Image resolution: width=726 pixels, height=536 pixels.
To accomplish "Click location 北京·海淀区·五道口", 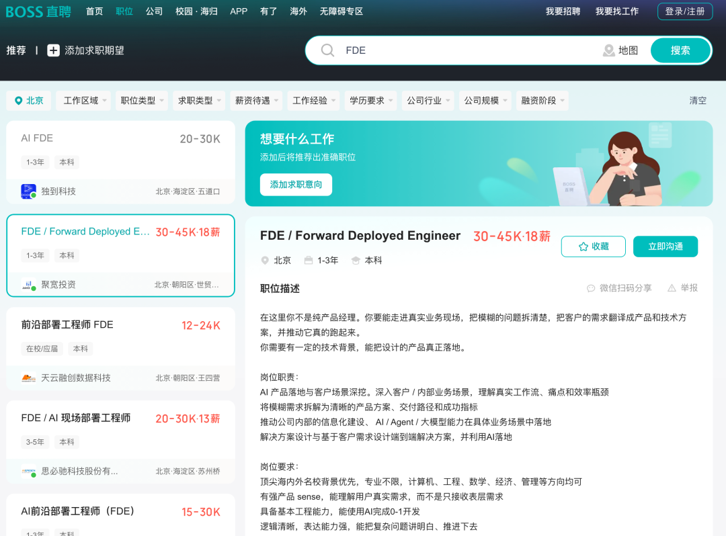I will point(188,191).
